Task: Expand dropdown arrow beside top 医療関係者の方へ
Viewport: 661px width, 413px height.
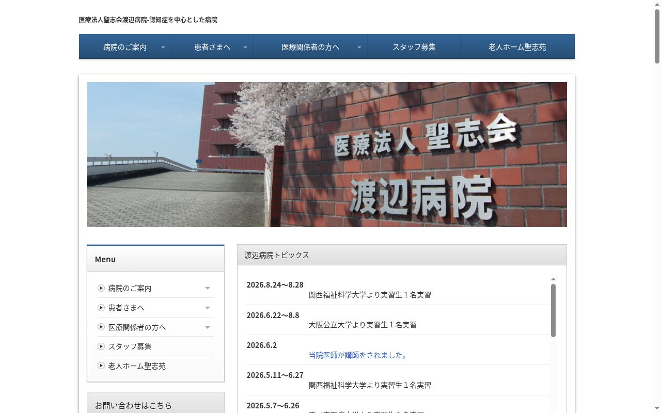Action: click(x=359, y=47)
